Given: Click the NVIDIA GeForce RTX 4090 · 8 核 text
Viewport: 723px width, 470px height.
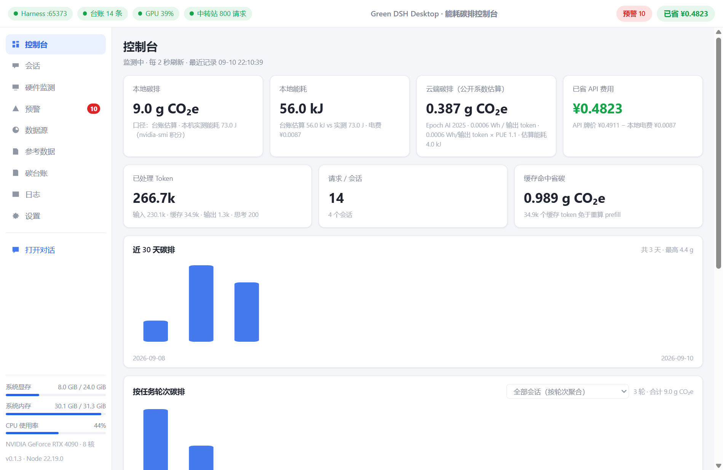Looking at the screenshot, I should 50,444.
